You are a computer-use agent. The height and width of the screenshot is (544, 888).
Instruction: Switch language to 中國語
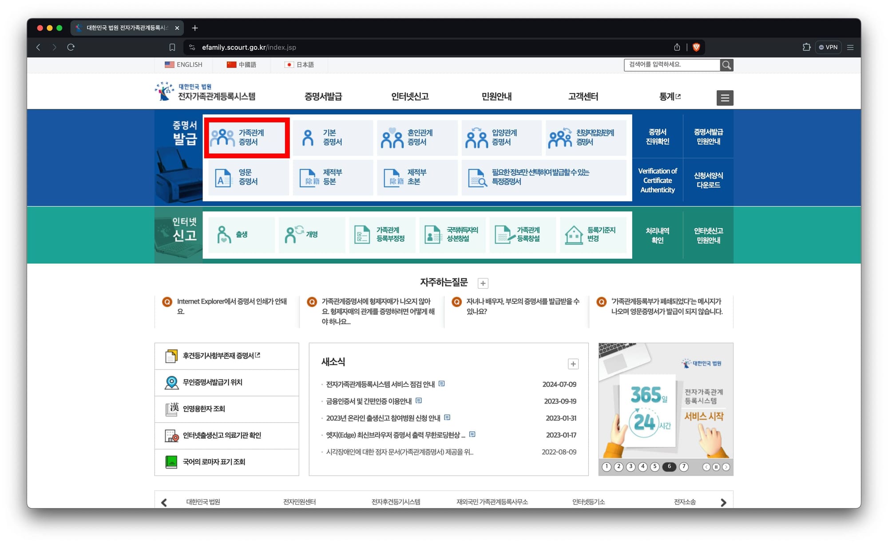tap(241, 64)
